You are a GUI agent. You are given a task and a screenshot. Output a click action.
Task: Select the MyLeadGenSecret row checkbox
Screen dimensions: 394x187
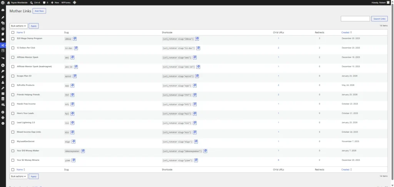click(x=13, y=142)
